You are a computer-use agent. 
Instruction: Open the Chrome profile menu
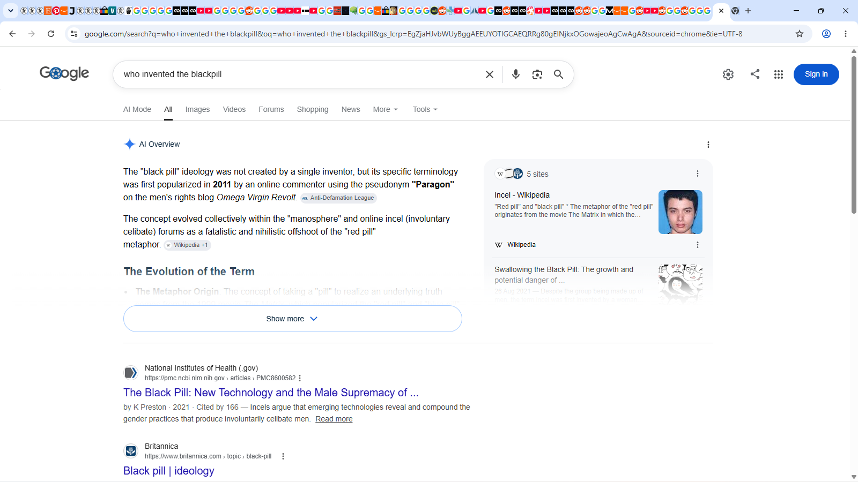point(826,34)
